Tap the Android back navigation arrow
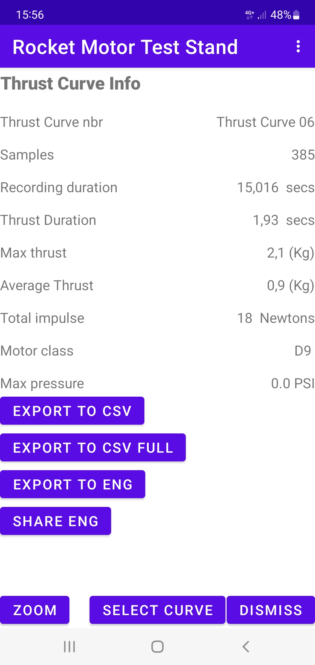 [x=246, y=647]
